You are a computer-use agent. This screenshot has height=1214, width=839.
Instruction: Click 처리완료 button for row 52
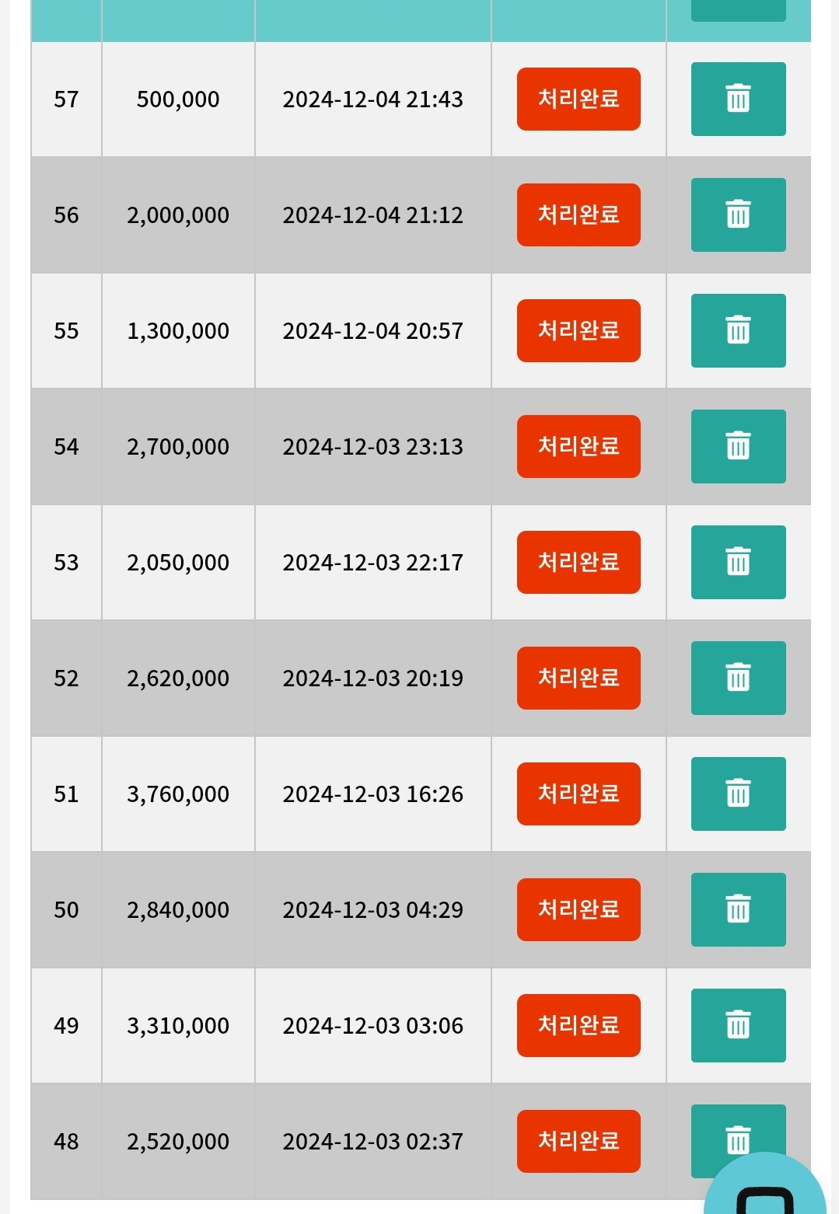click(x=579, y=678)
